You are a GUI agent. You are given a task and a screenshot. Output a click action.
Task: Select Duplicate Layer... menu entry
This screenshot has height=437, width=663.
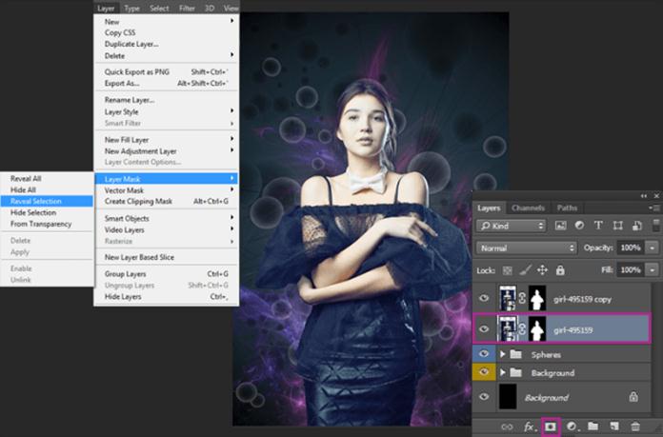tap(131, 44)
